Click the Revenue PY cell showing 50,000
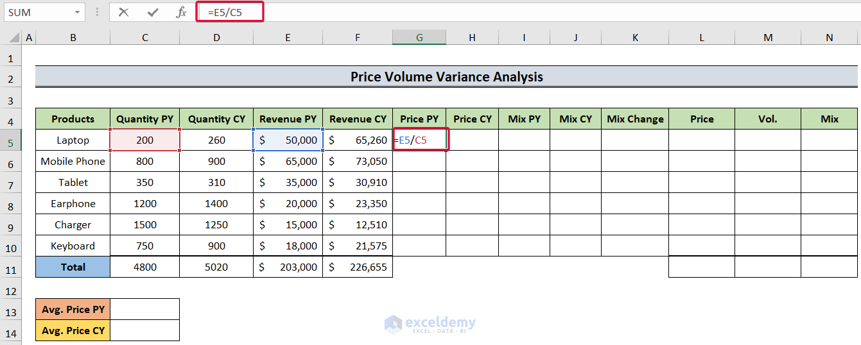 pyautogui.click(x=288, y=140)
